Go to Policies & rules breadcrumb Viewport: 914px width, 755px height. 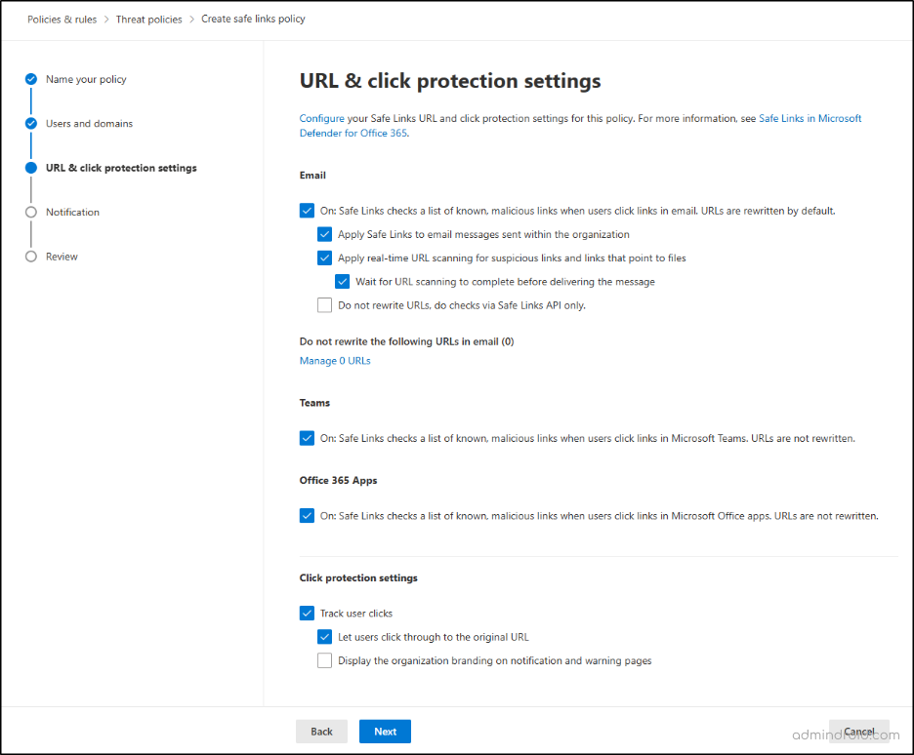point(62,18)
